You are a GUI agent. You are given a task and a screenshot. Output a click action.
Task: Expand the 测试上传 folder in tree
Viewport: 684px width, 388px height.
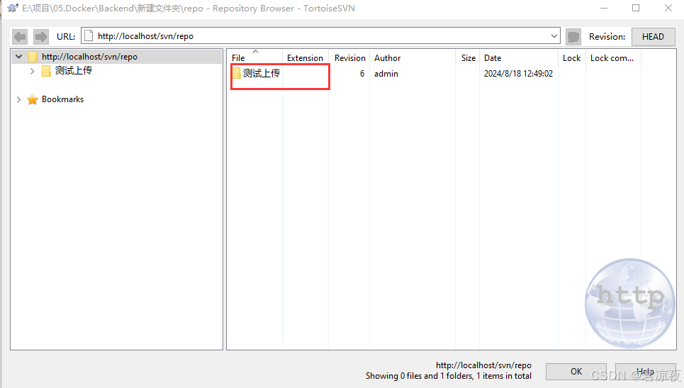[32, 71]
